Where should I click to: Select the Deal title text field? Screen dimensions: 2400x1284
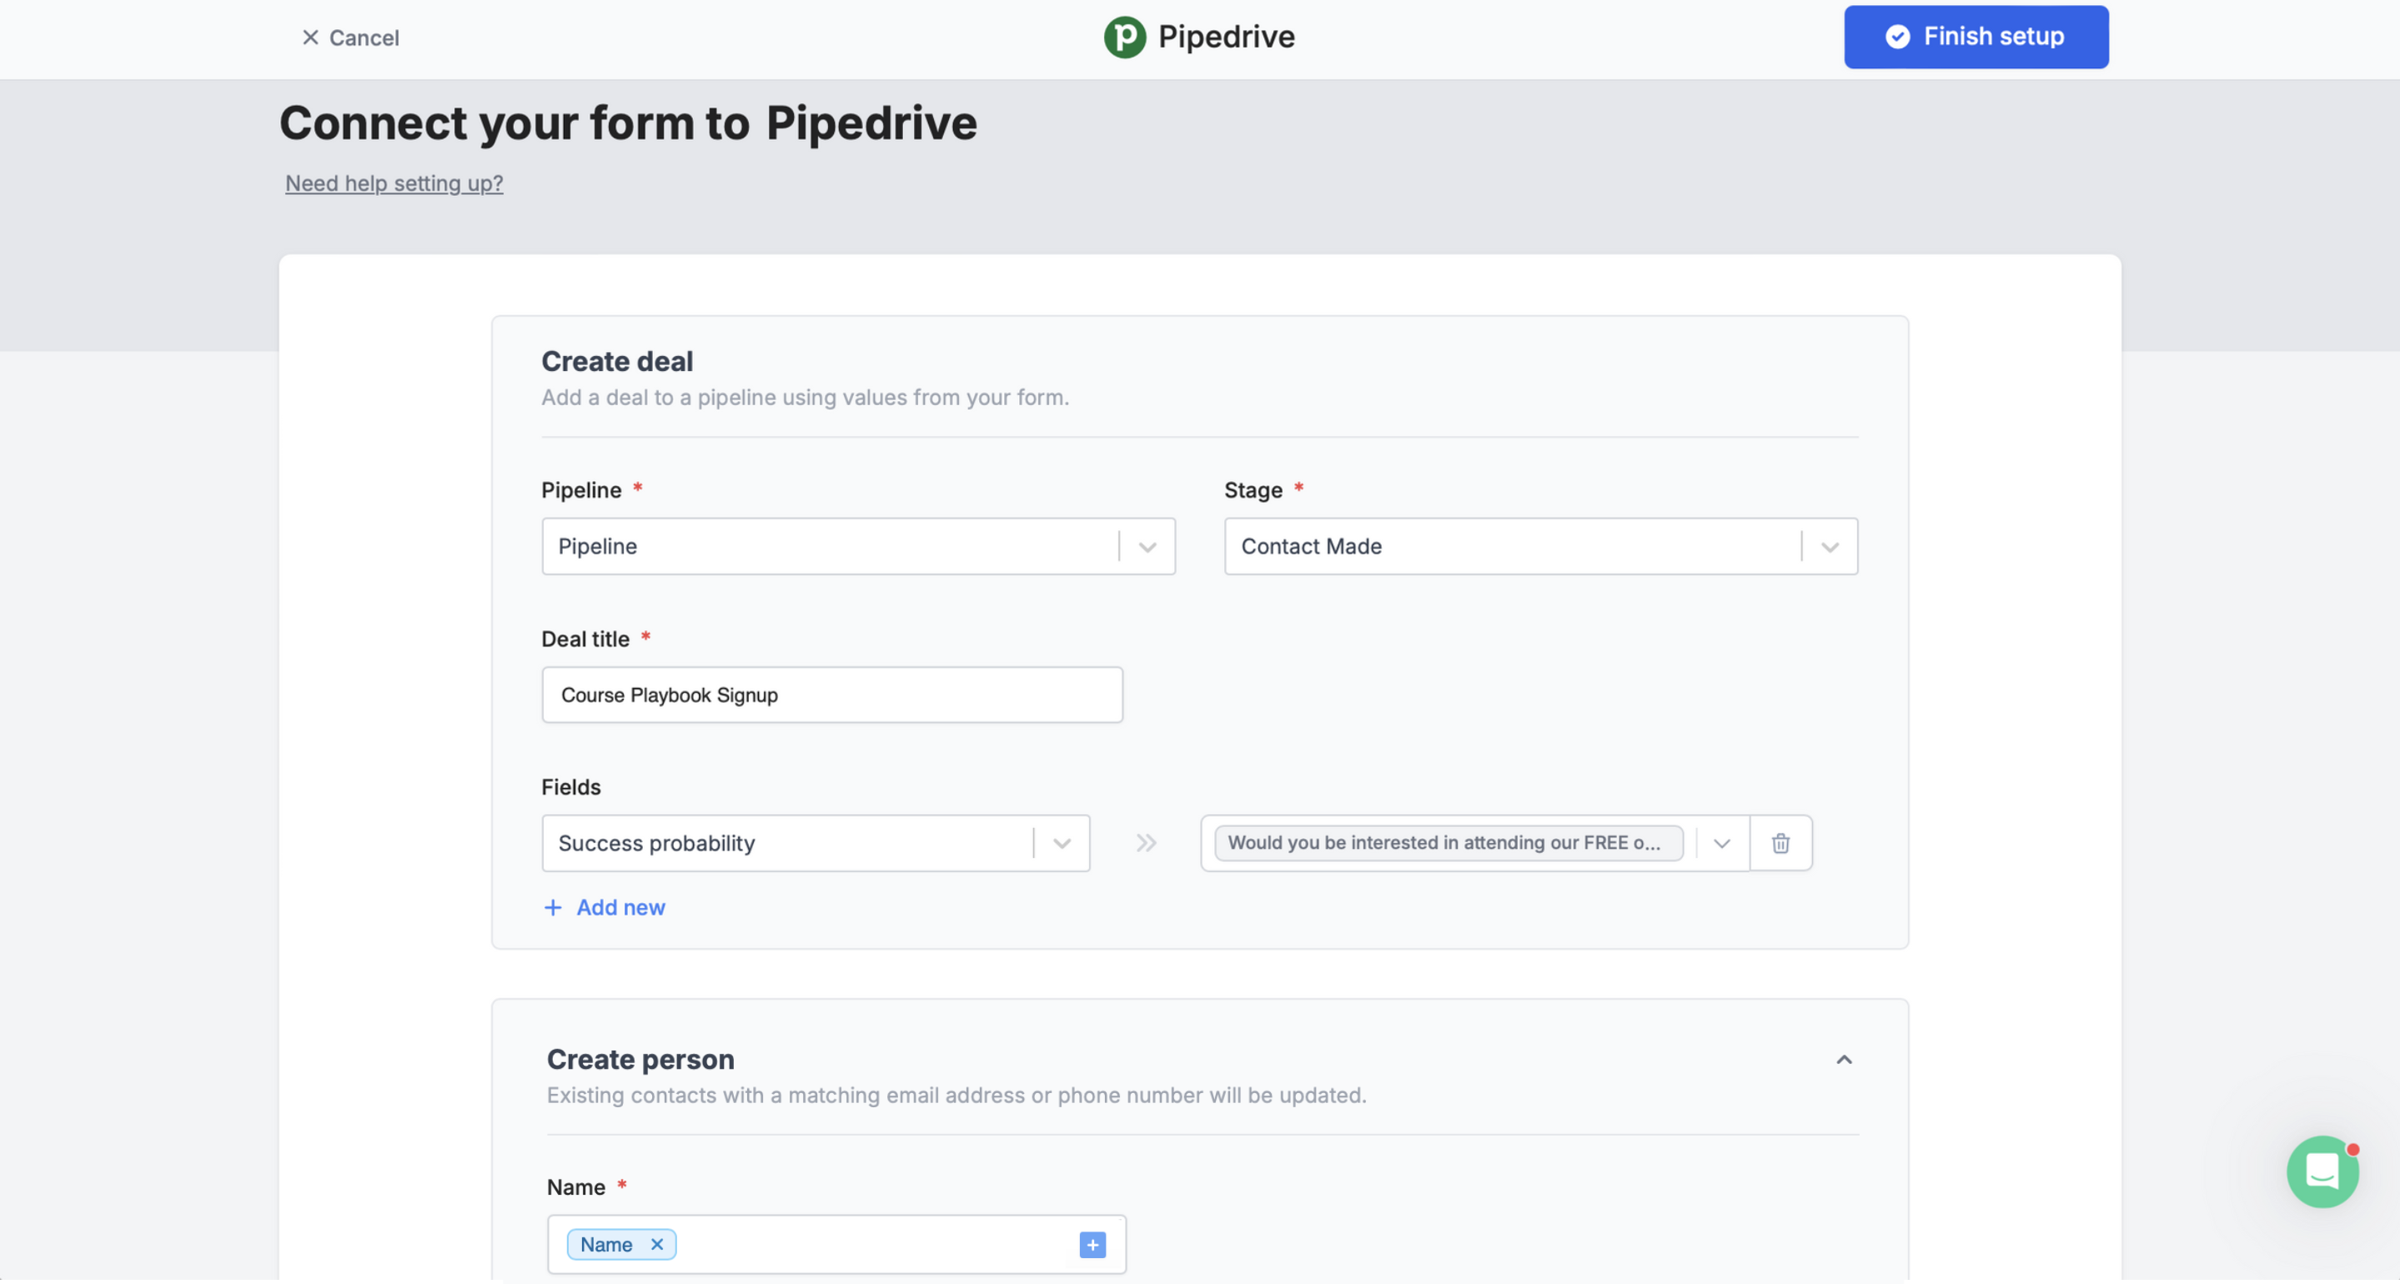point(832,695)
